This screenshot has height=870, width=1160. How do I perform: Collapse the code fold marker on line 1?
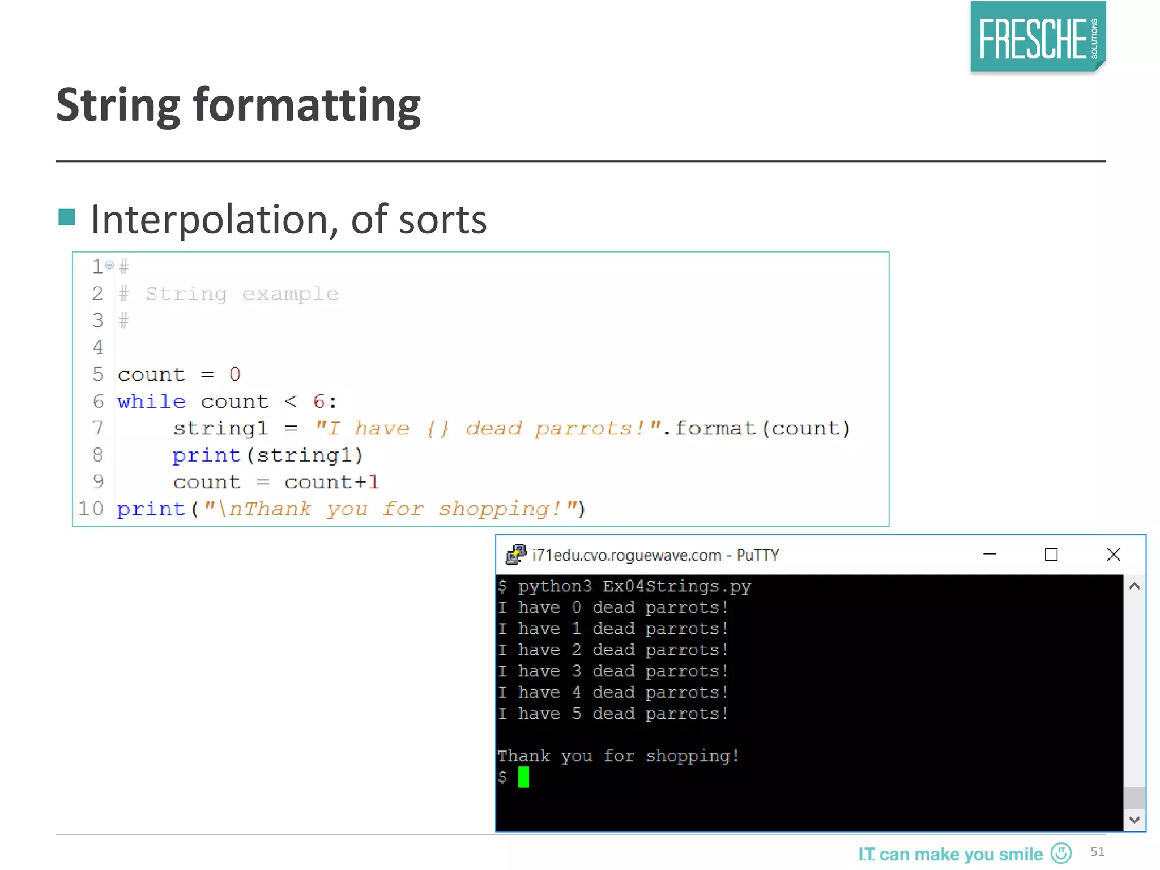pos(109,265)
